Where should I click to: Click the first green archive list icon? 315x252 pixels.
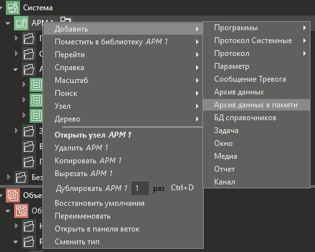coord(36,85)
